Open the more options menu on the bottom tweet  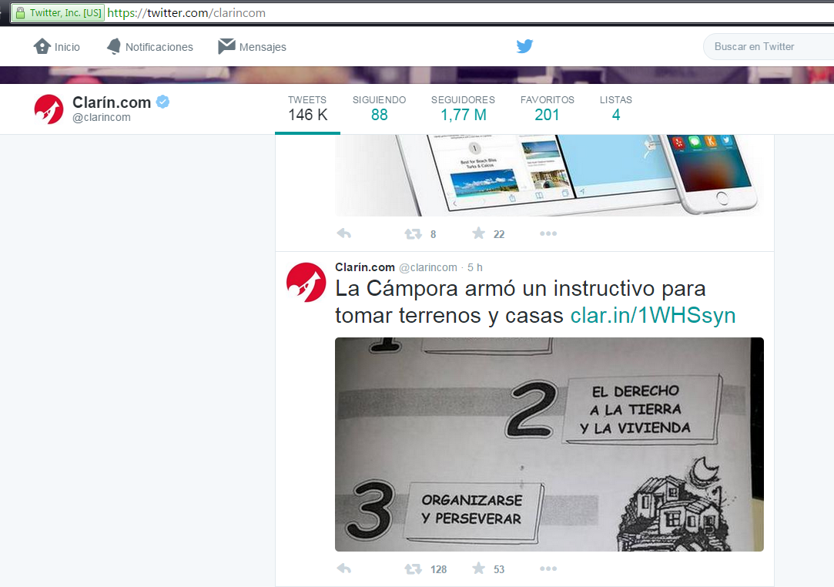tap(548, 568)
